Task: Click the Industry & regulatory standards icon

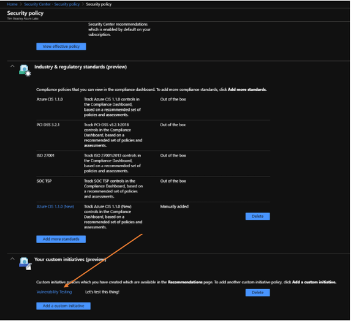Action: tap(25, 70)
